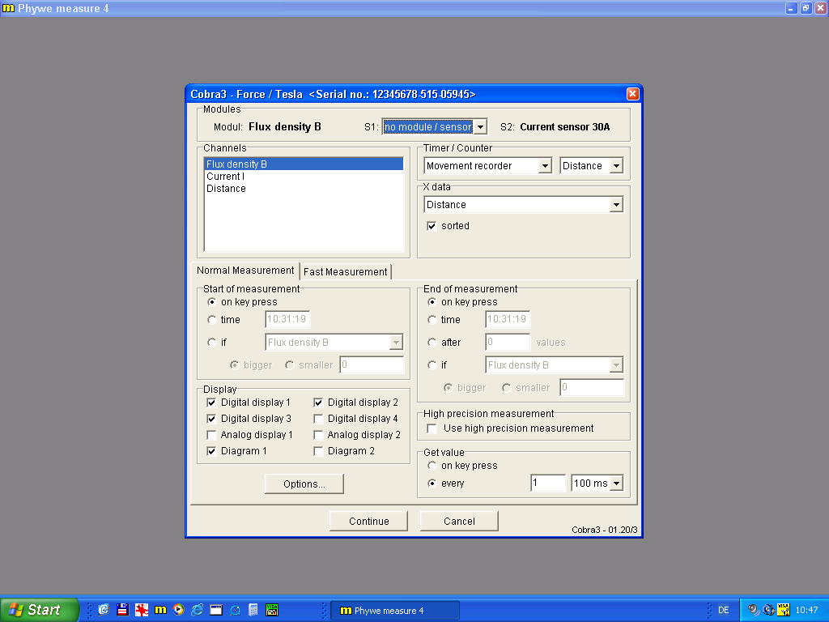Select Start of measurement if option

[x=211, y=343]
